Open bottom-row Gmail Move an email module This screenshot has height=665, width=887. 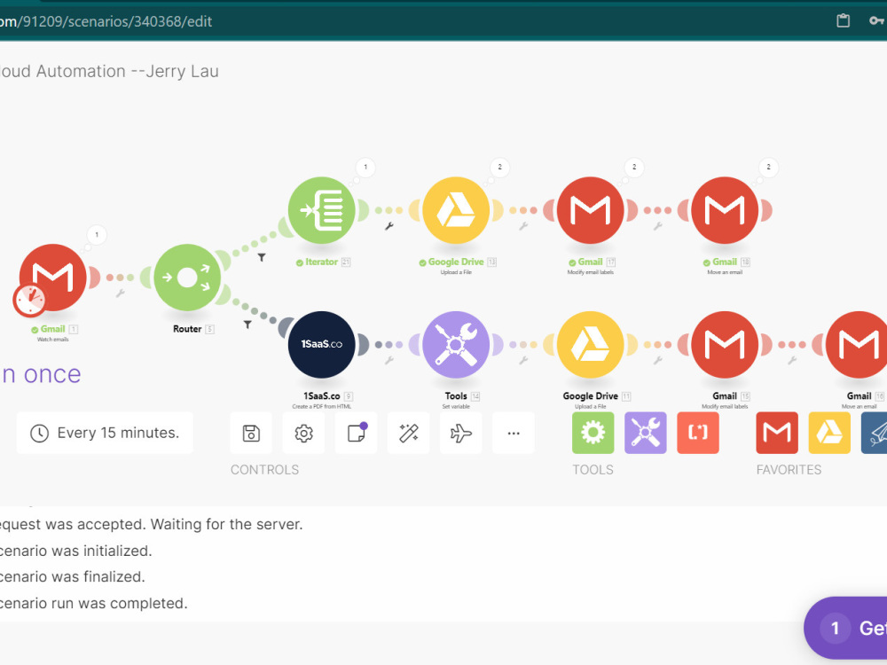tap(857, 344)
